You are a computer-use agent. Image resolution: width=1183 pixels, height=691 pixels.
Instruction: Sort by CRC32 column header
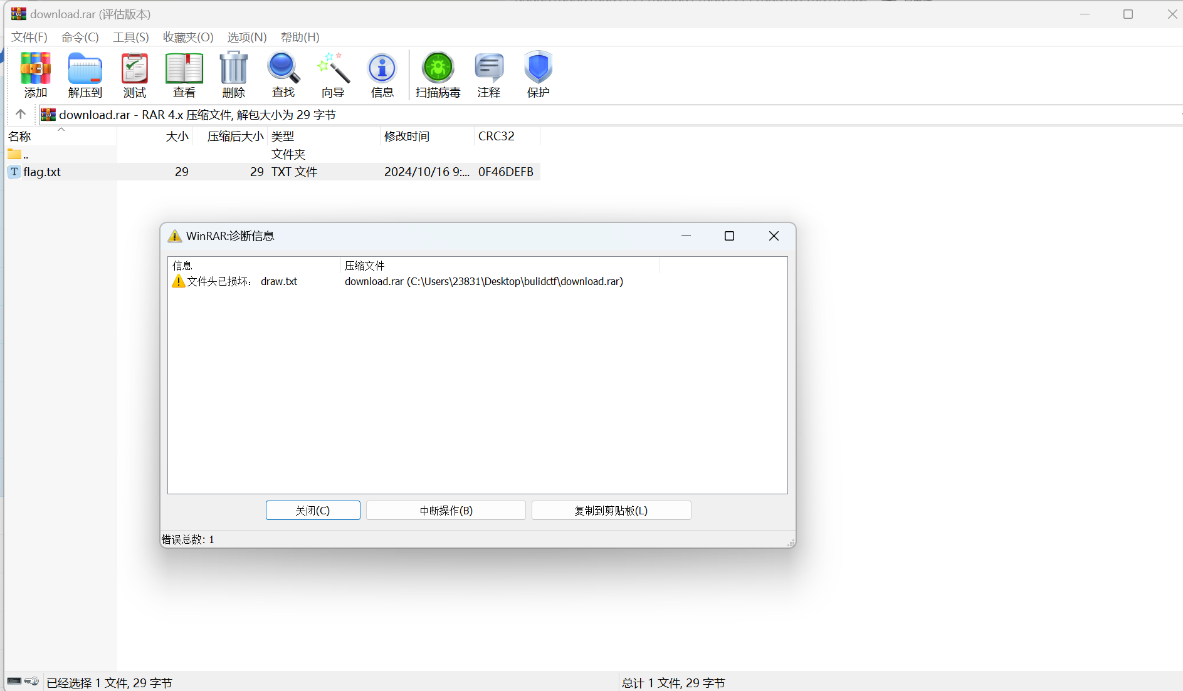507,136
